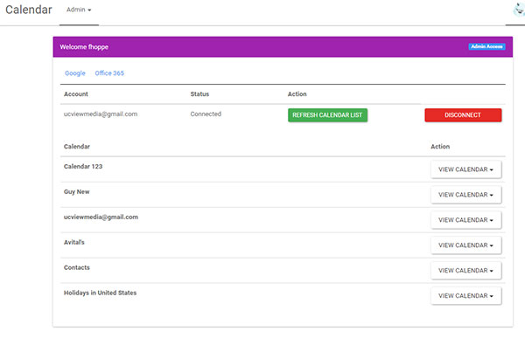
Task: Open the Admin dropdown menu
Action: tap(79, 10)
